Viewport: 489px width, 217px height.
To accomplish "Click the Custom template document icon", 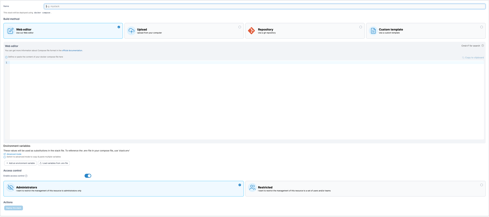I will point(373,31).
